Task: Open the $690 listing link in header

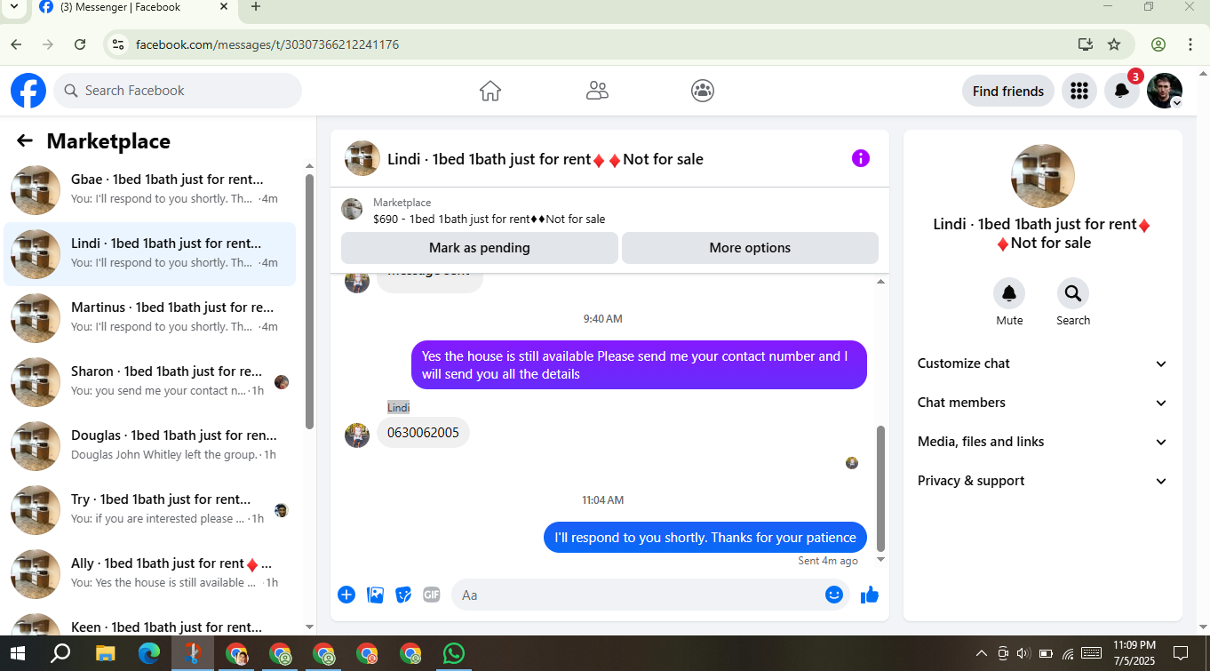Action: (489, 219)
